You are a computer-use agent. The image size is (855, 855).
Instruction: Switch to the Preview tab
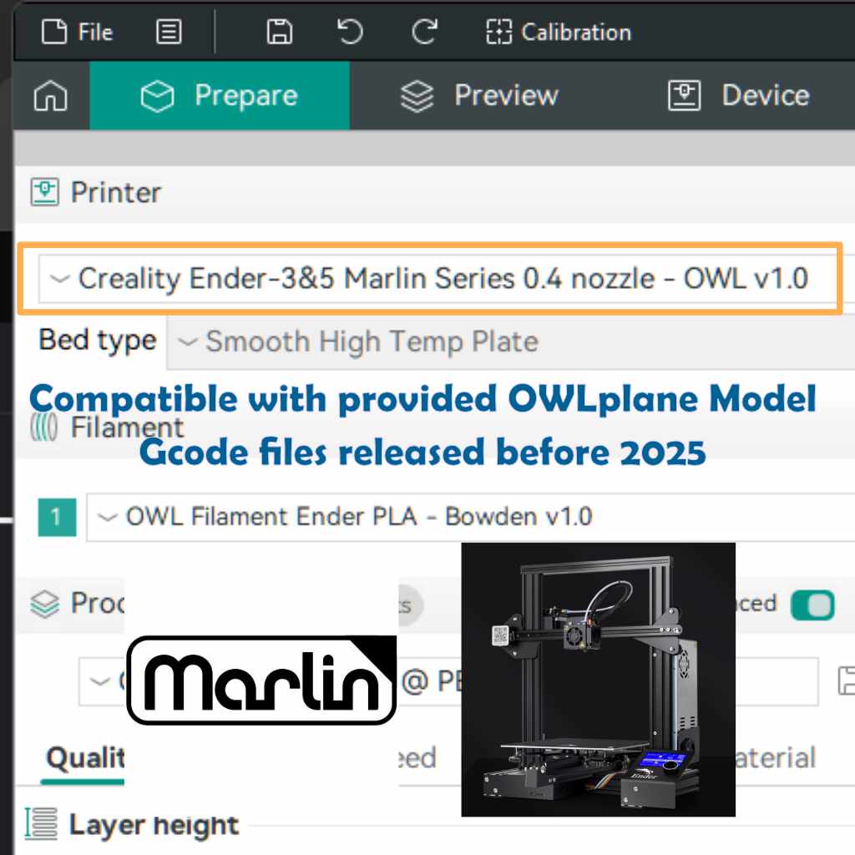click(x=478, y=96)
